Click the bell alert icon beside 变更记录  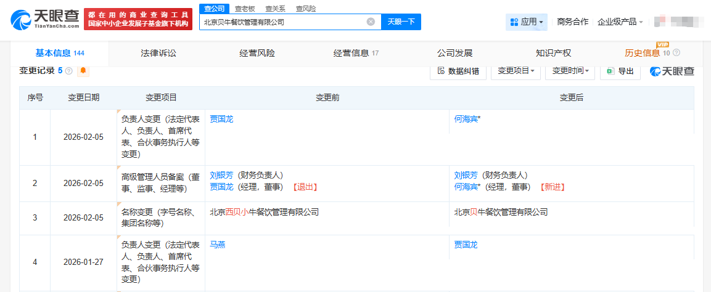pos(83,71)
